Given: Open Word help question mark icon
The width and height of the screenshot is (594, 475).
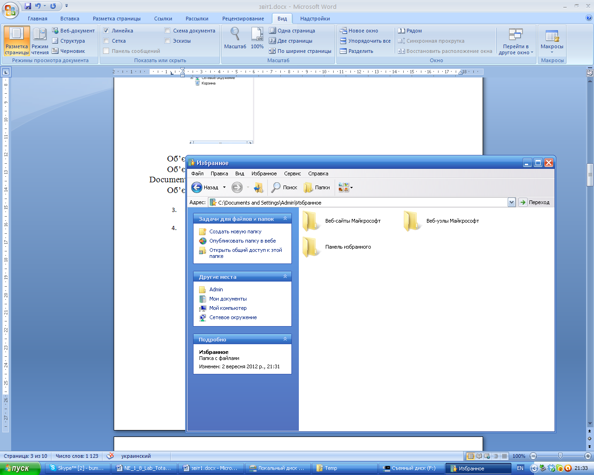Looking at the screenshot, I should pos(589,18).
